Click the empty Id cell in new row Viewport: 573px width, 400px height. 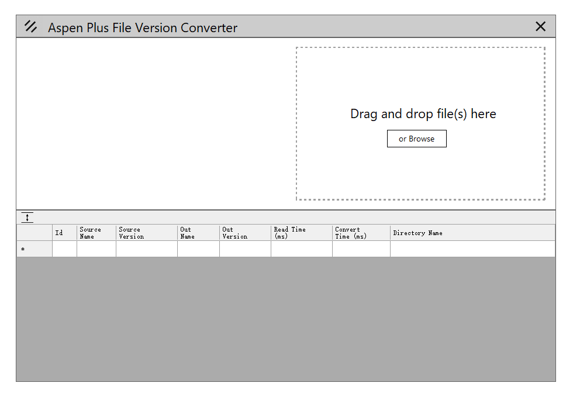(x=64, y=249)
